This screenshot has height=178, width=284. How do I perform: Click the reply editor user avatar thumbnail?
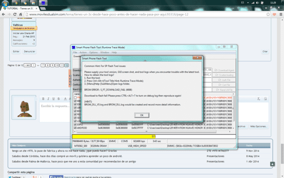(x=24, y=108)
